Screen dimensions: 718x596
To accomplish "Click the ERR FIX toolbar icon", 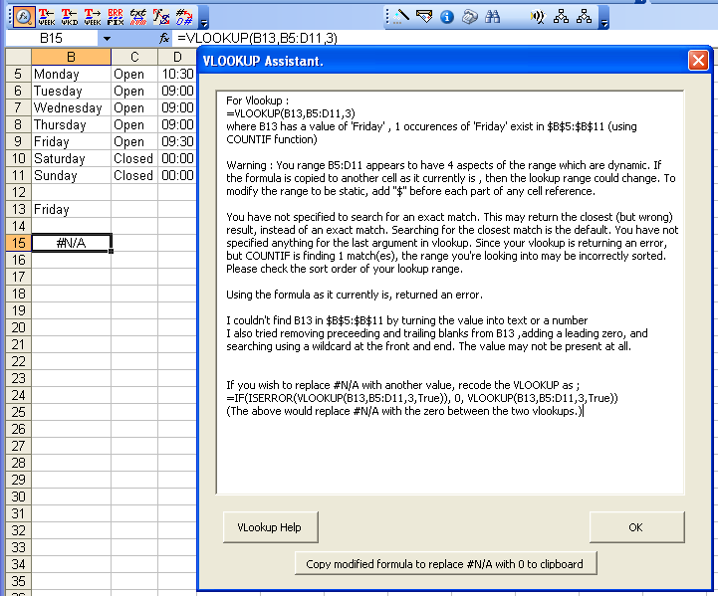I will [x=115, y=17].
